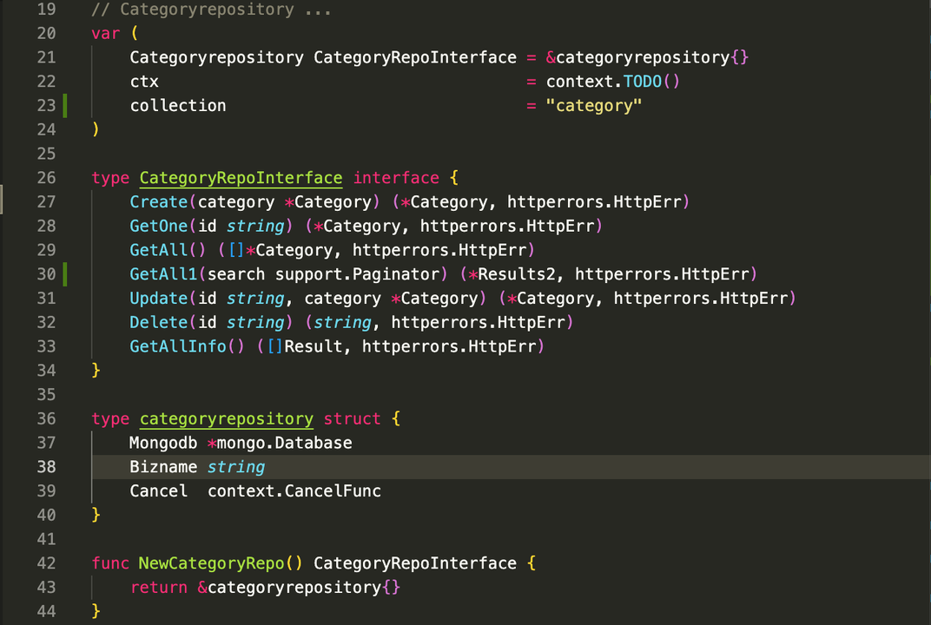Screen dimensions: 931x625
Task: Click the 'func' keyword on line 42
Action: click(x=110, y=563)
